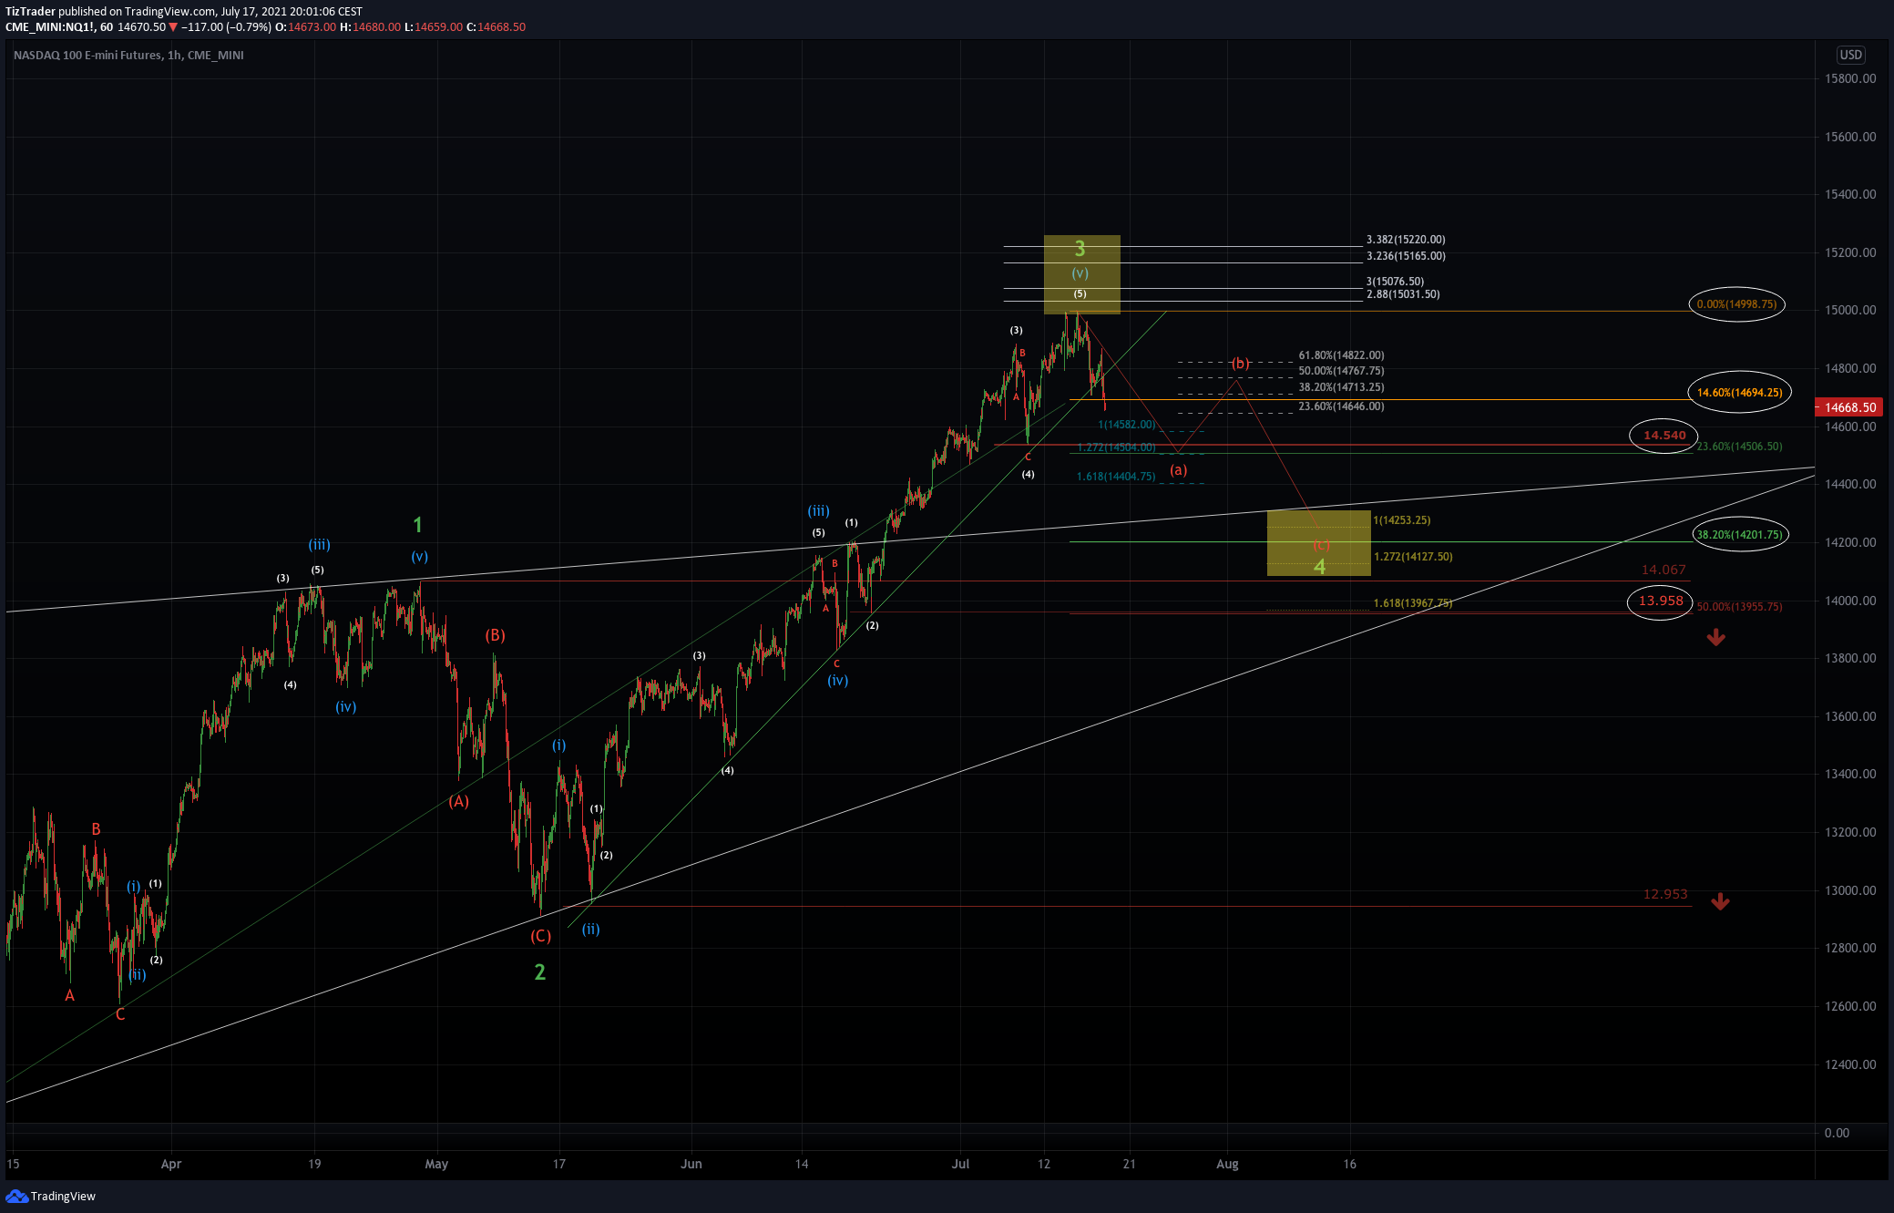
Task: Select the red (B) wave label
Action: coord(495,635)
